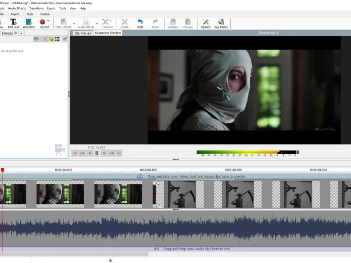Go to next clip boundary
This screenshot has width=351, height=263.
click(112, 153)
